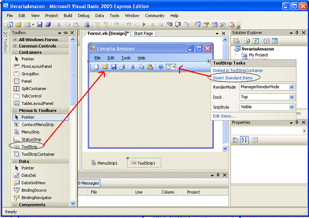The width and height of the screenshot is (309, 218).
Task: Toggle auto-hide pin on Error List panel
Action: pos(218,175)
